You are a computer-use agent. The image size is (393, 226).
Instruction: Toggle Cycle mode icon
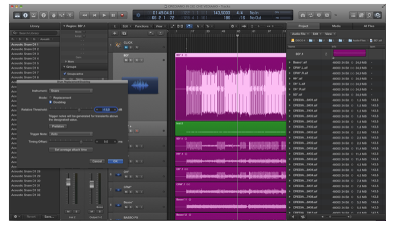[311, 15]
